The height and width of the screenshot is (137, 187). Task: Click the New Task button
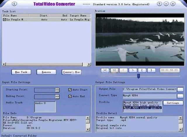click(x=21, y=72)
